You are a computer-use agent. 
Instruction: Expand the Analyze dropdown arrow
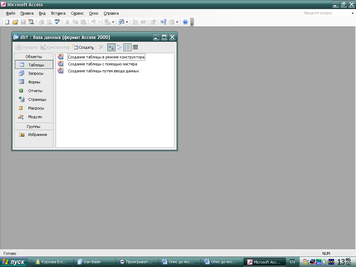coord(127,22)
